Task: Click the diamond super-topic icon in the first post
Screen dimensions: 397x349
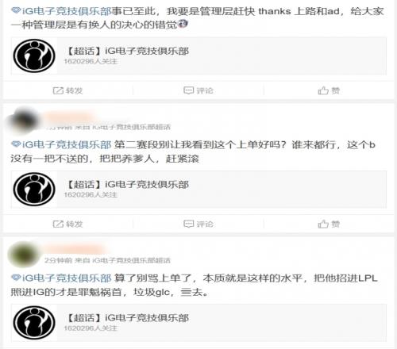Action: coord(16,10)
